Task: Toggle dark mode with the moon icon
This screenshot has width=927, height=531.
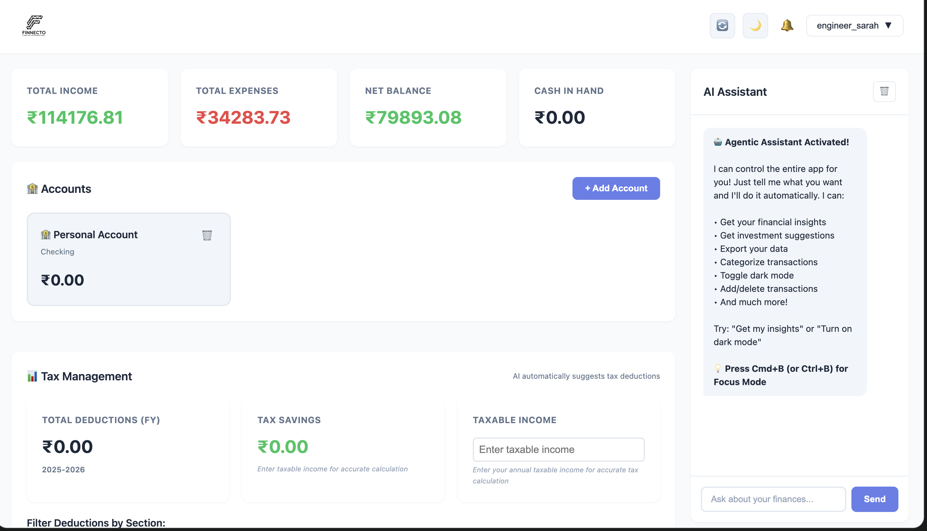Action: (755, 25)
